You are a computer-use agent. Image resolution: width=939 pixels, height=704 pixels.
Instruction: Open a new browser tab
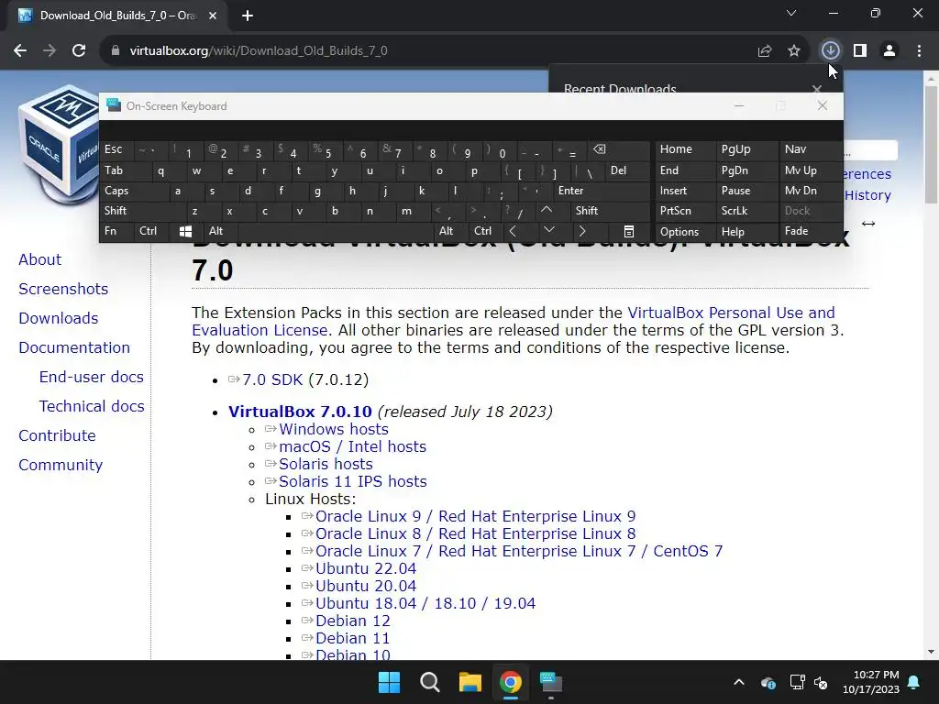tap(248, 16)
